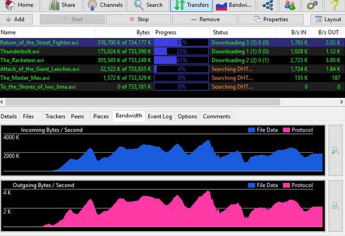Select The_Racketeer.avi transfer row

[172, 60]
